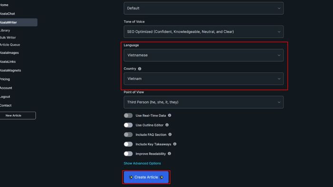Screen dimensions: 333x187
Task: Open the dropdown showing Default
Action: click(204, 8)
